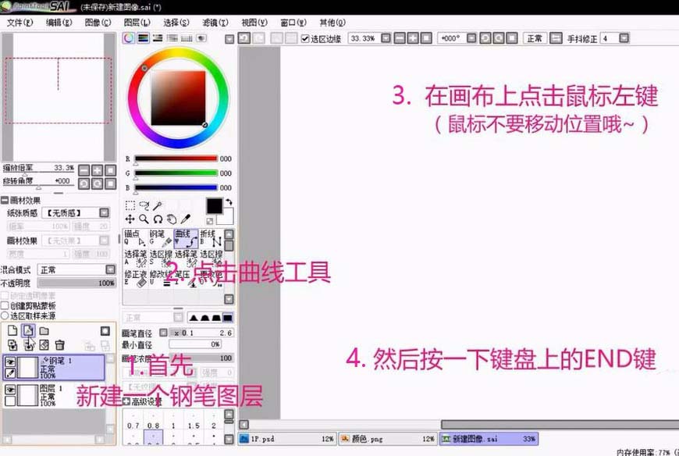Uncheck the 选区边缘 option
679x456 pixels.
click(x=304, y=37)
